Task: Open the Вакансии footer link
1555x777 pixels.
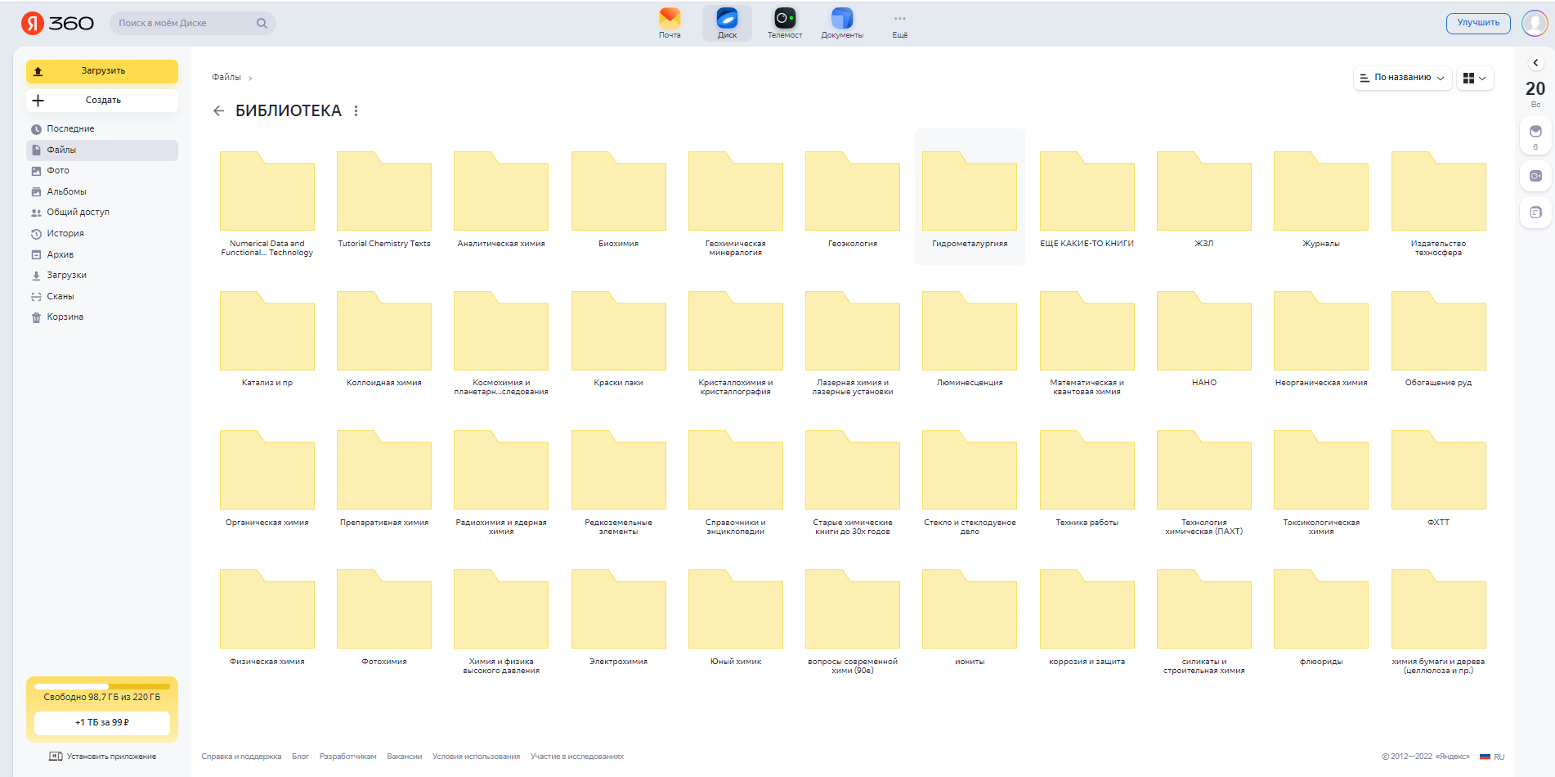Action: [x=405, y=757]
